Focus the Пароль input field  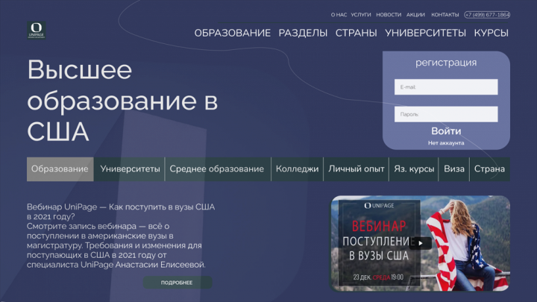(446, 114)
